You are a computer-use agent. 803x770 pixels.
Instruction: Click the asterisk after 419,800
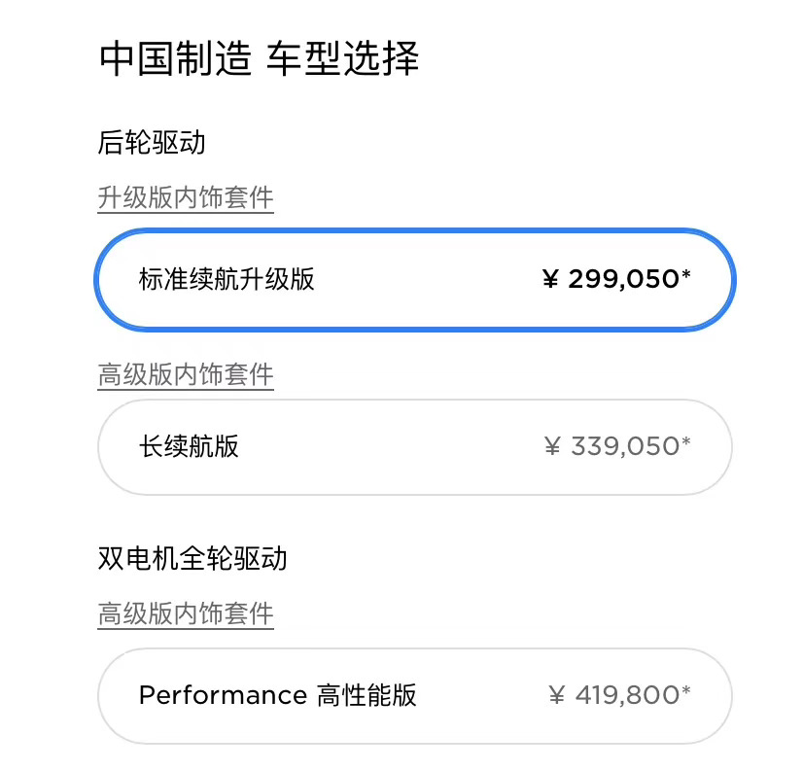pyautogui.click(x=686, y=691)
